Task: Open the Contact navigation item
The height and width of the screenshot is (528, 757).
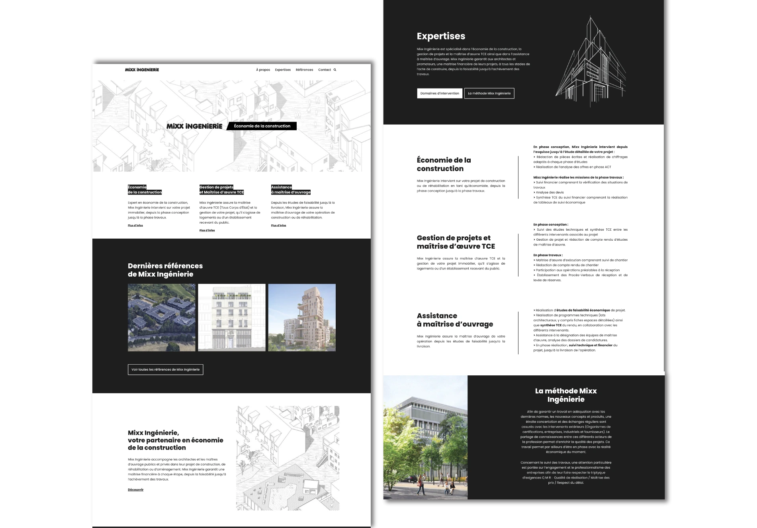Action: coord(325,70)
